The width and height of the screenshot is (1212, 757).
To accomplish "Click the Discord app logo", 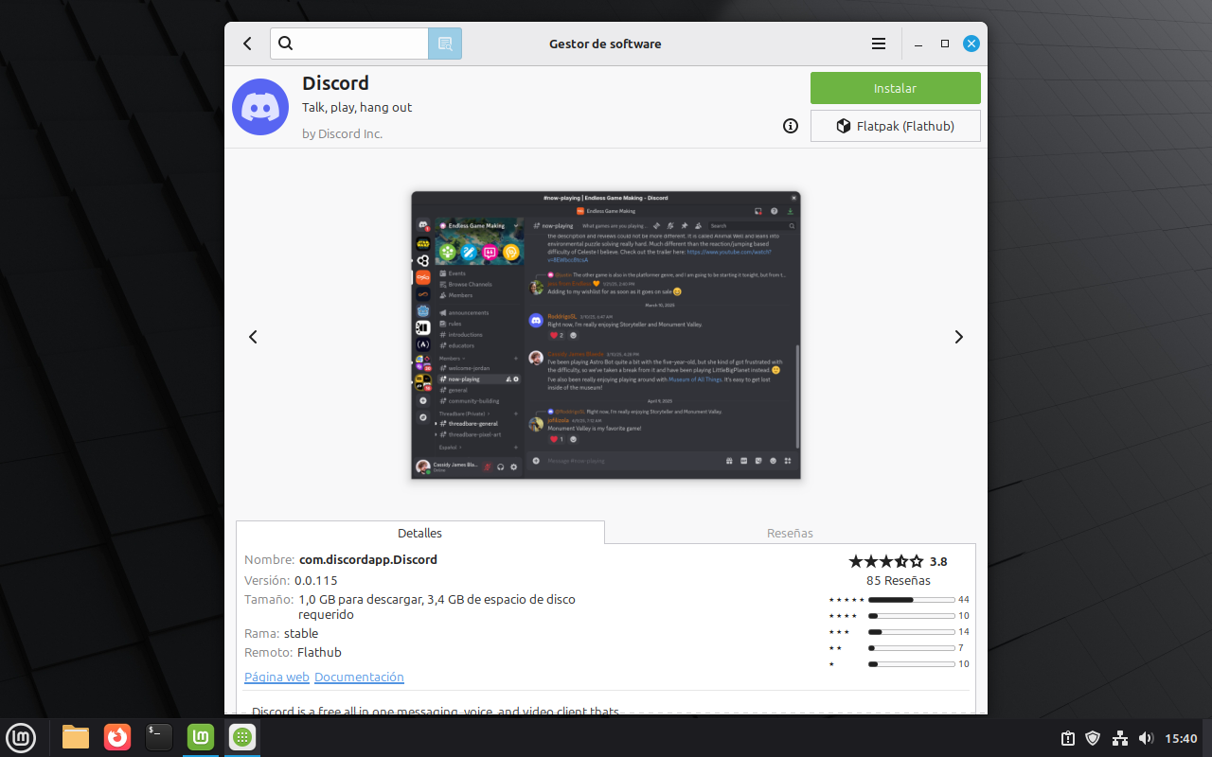I will (x=260, y=107).
